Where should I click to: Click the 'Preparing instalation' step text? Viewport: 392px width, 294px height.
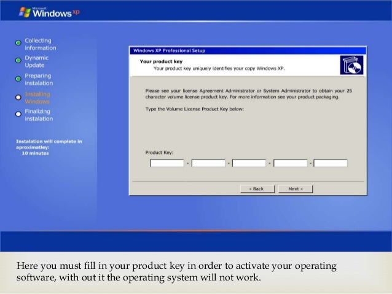[x=39, y=79]
